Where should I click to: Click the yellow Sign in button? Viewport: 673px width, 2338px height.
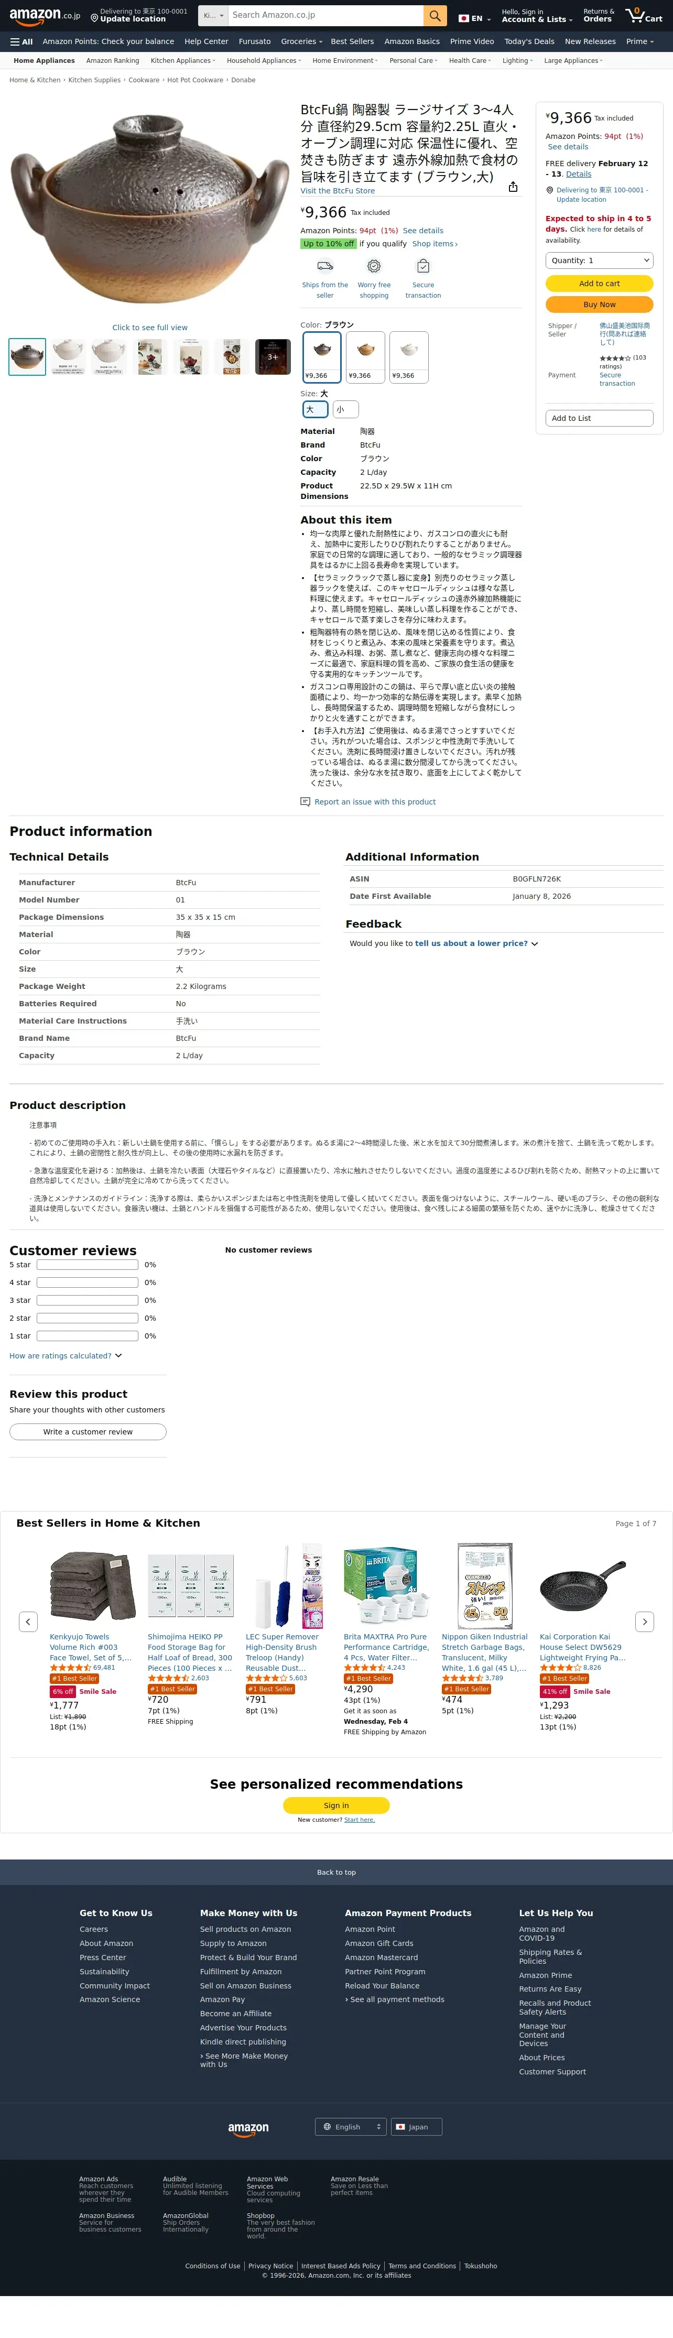tap(336, 1805)
